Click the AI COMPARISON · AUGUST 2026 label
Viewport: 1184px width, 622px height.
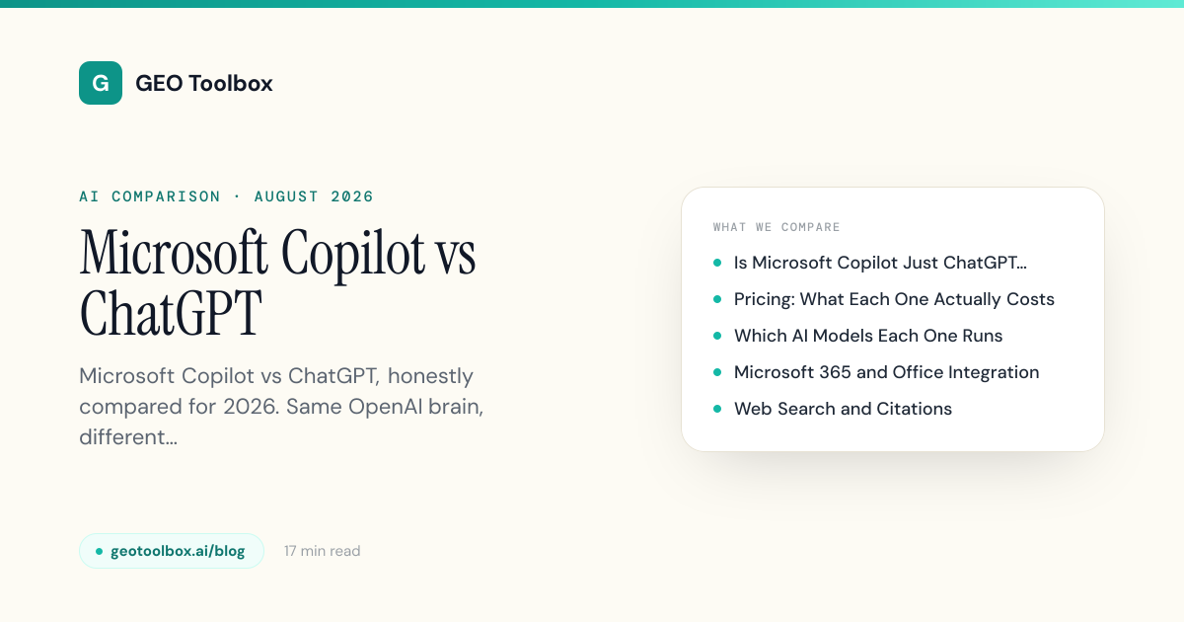227,196
